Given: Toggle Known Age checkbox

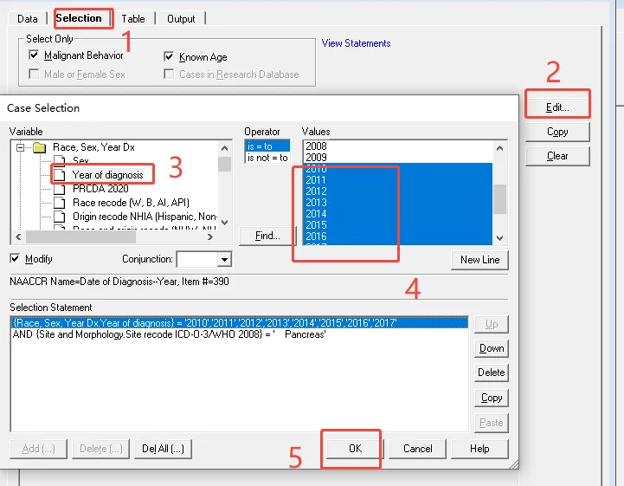Looking at the screenshot, I should [169, 57].
